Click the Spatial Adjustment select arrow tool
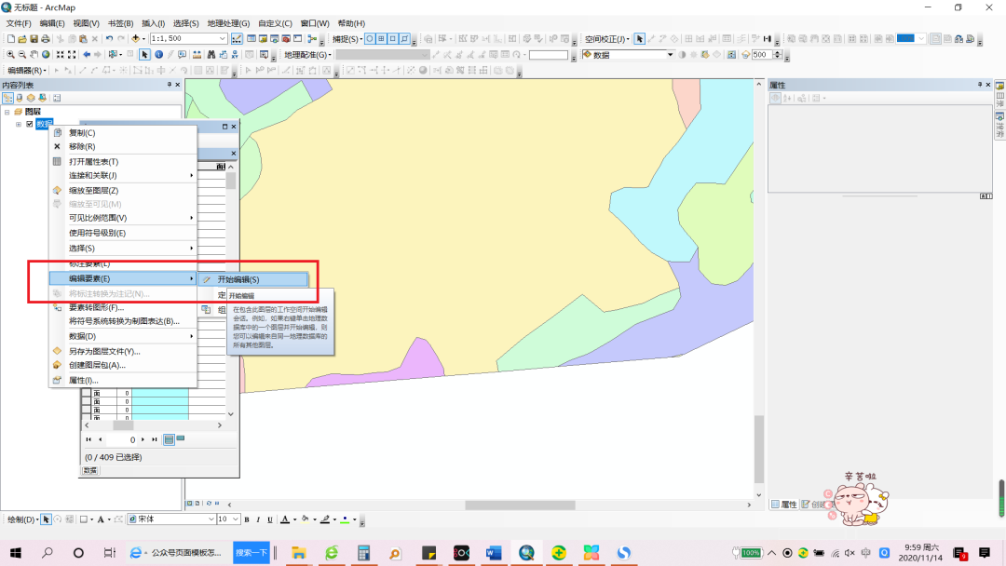This screenshot has width=1006, height=566. tap(640, 39)
